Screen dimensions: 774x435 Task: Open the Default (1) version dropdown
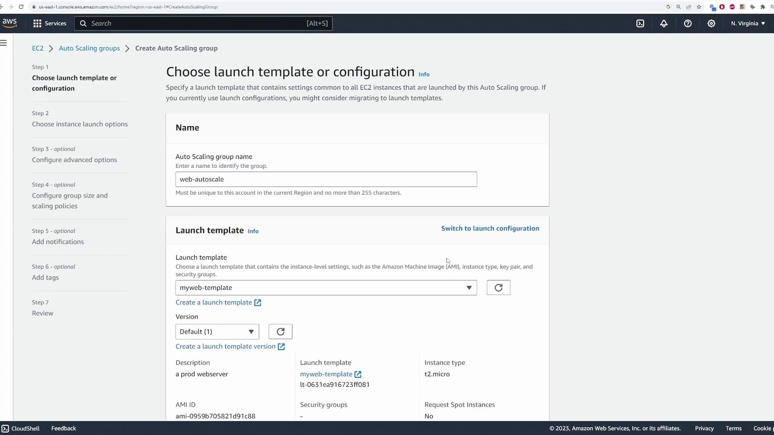tap(217, 331)
